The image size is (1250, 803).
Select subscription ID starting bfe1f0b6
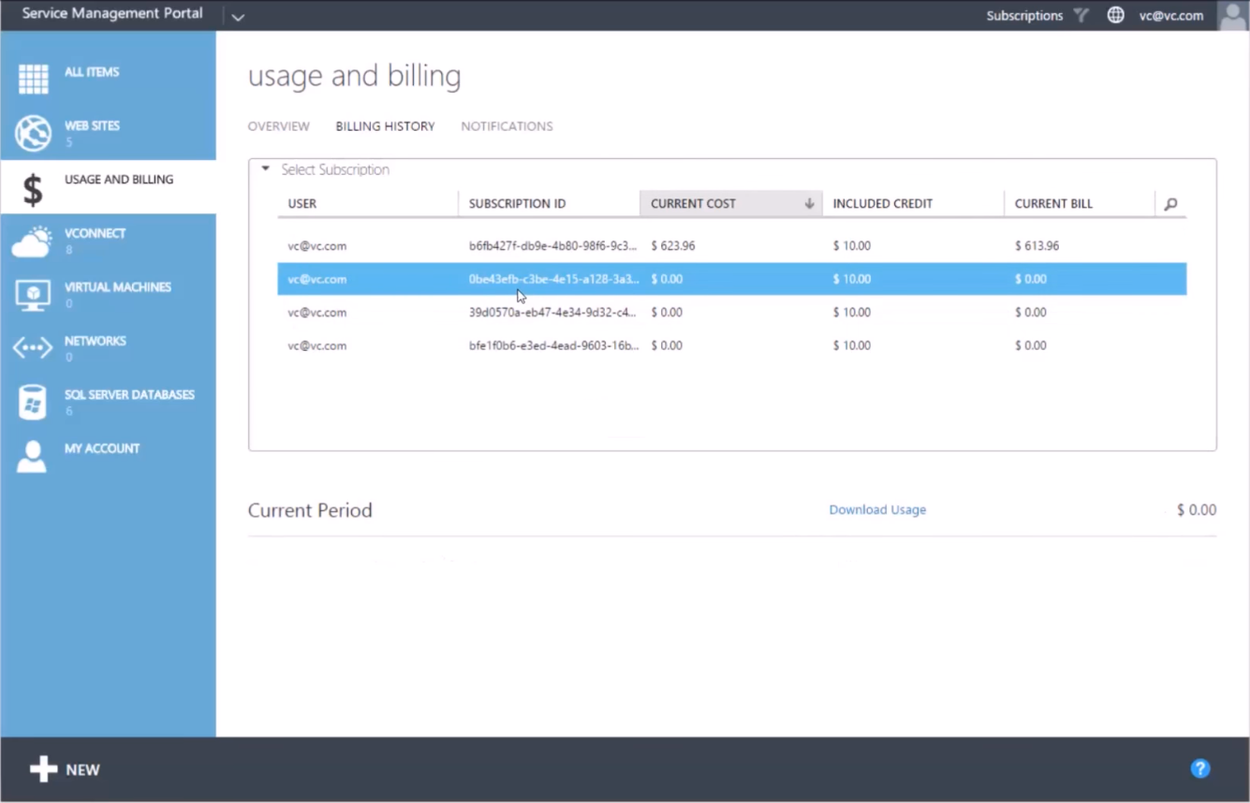[553, 345]
